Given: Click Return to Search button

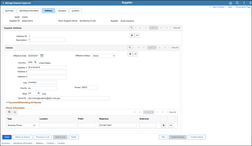Looking at the screenshot, I should click(22, 137).
